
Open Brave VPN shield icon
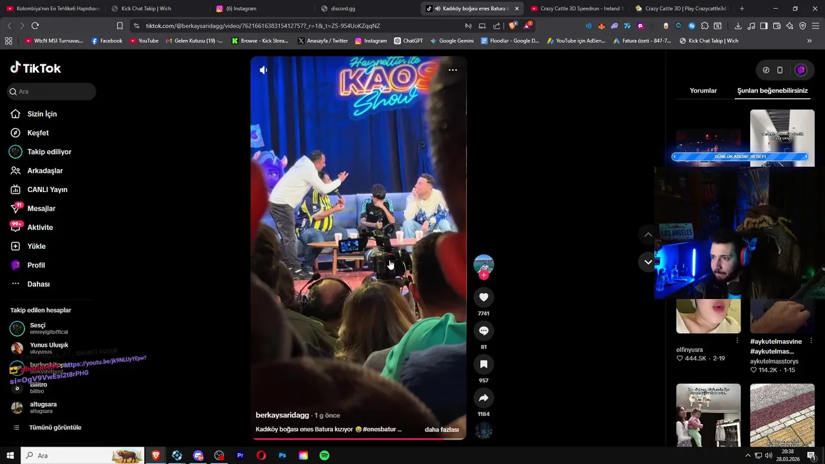point(802,26)
